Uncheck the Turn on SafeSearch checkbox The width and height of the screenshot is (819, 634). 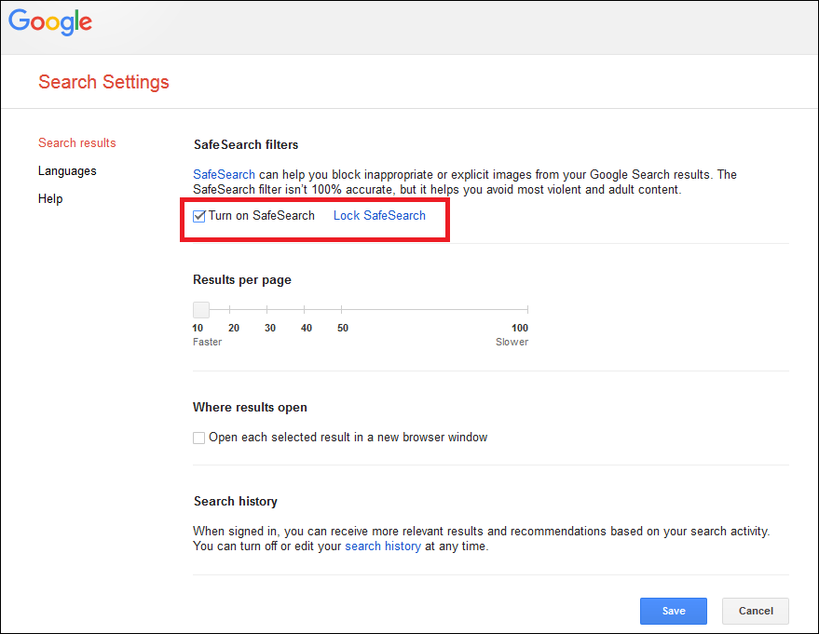[x=198, y=215]
